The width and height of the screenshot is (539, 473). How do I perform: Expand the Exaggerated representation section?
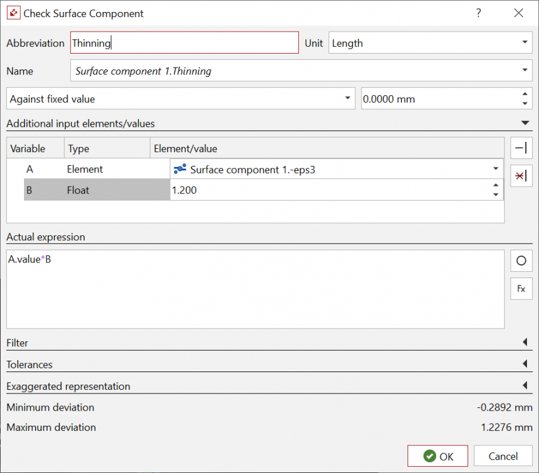(x=524, y=386)
